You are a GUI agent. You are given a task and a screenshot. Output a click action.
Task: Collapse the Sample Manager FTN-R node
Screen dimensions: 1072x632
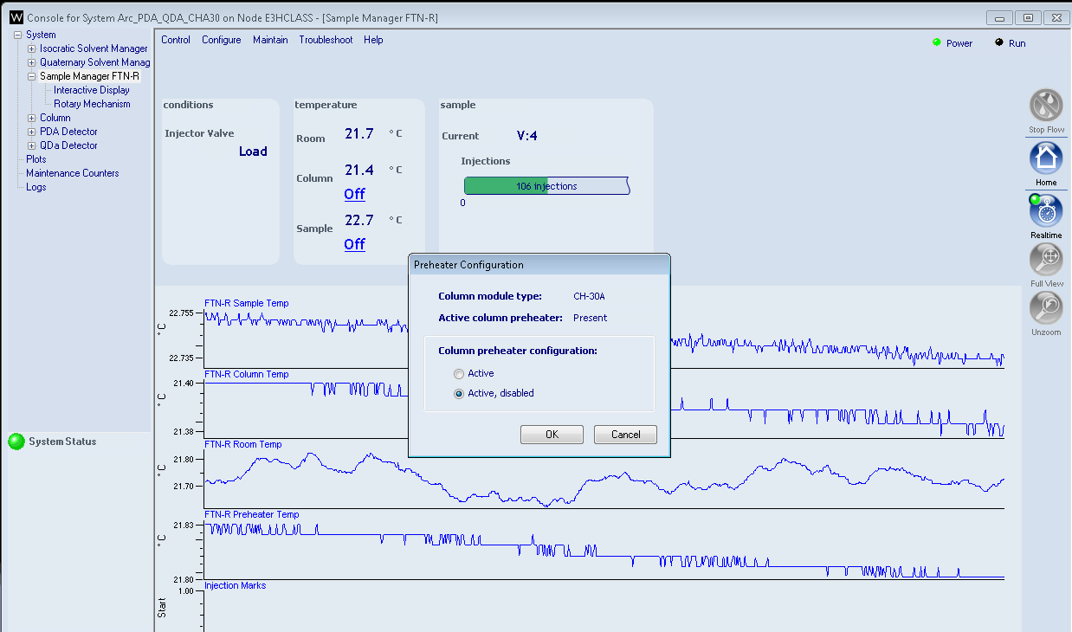32,77
